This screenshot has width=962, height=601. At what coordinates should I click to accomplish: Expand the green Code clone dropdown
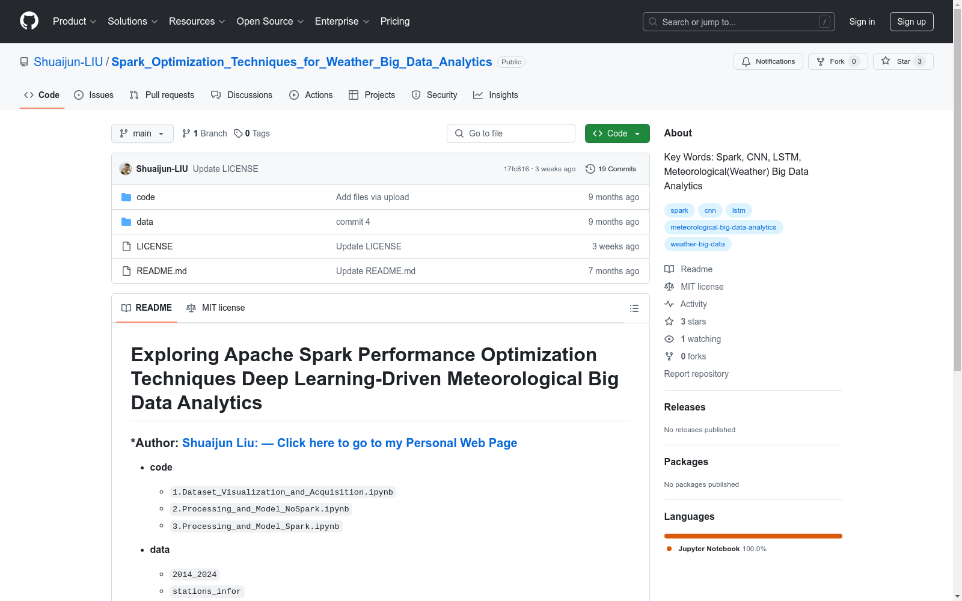[617, 133]
